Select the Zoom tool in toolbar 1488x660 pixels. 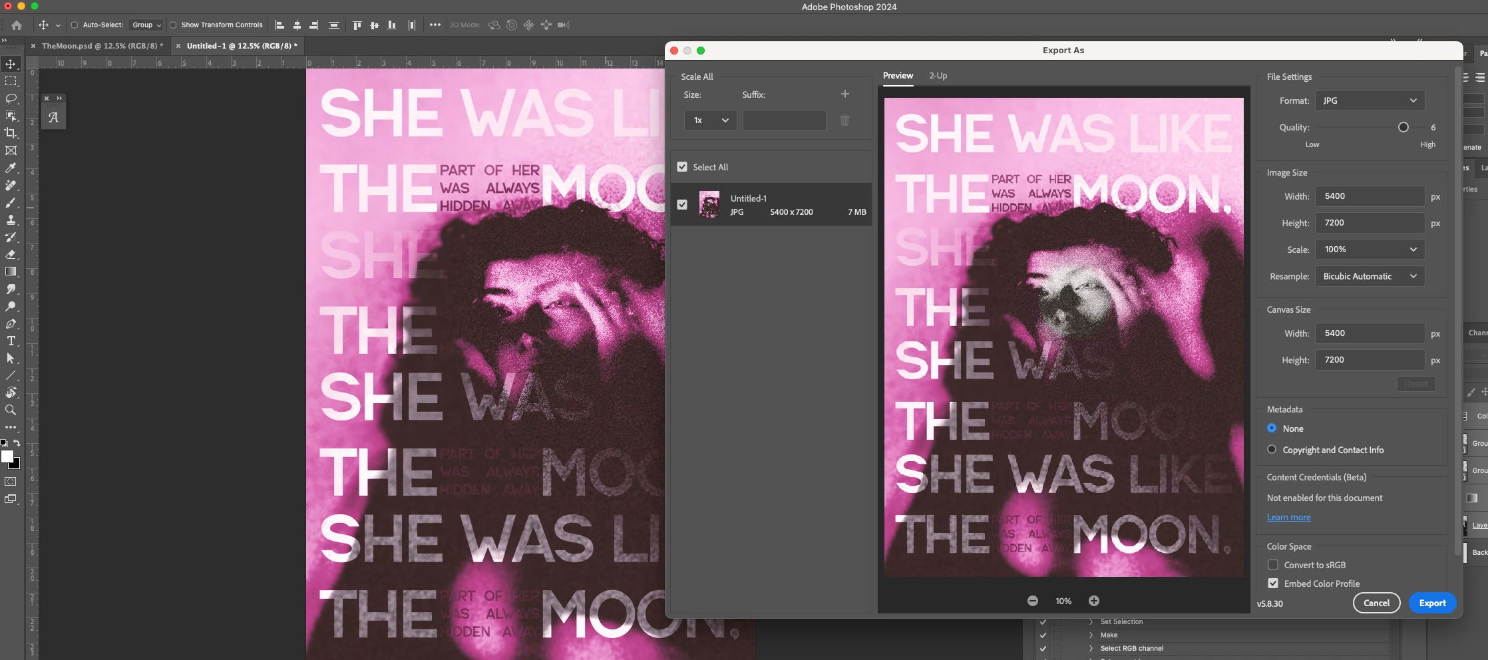11,410
